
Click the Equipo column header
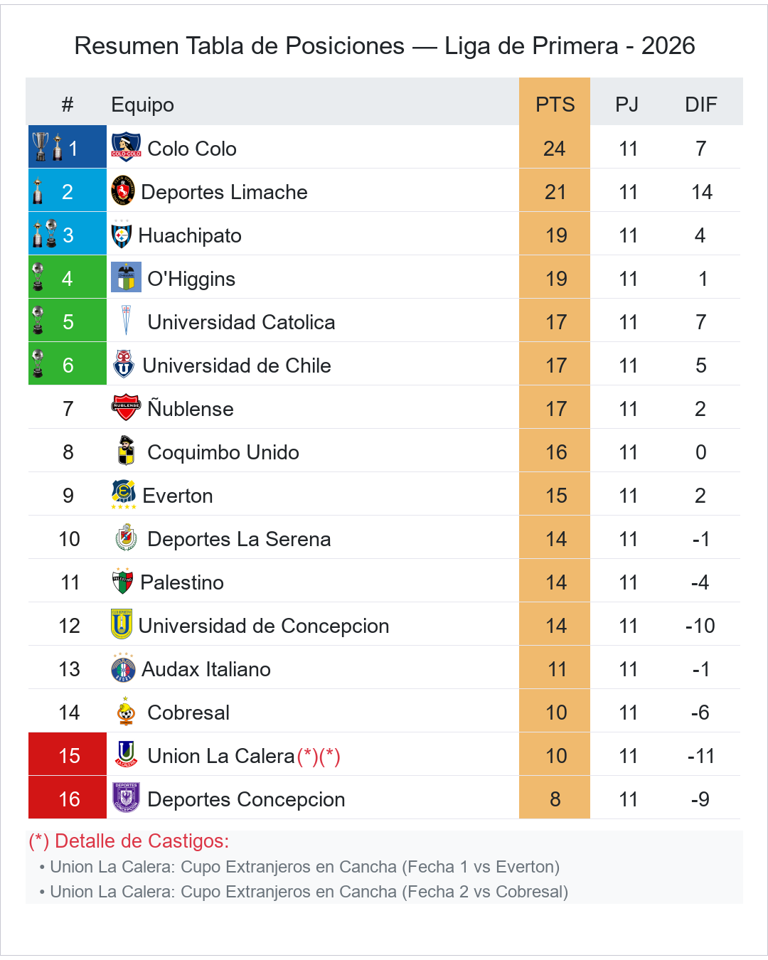pyautogui.click(x=142, y=105)
